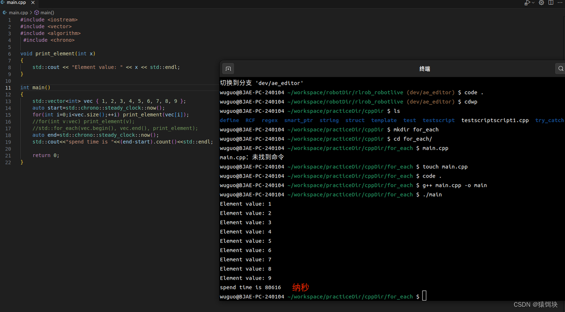565x312 pixels.
Task: Click the main() symbol icon in the breadcrumb
Action: pyautogui.click(x=37, y=12)
